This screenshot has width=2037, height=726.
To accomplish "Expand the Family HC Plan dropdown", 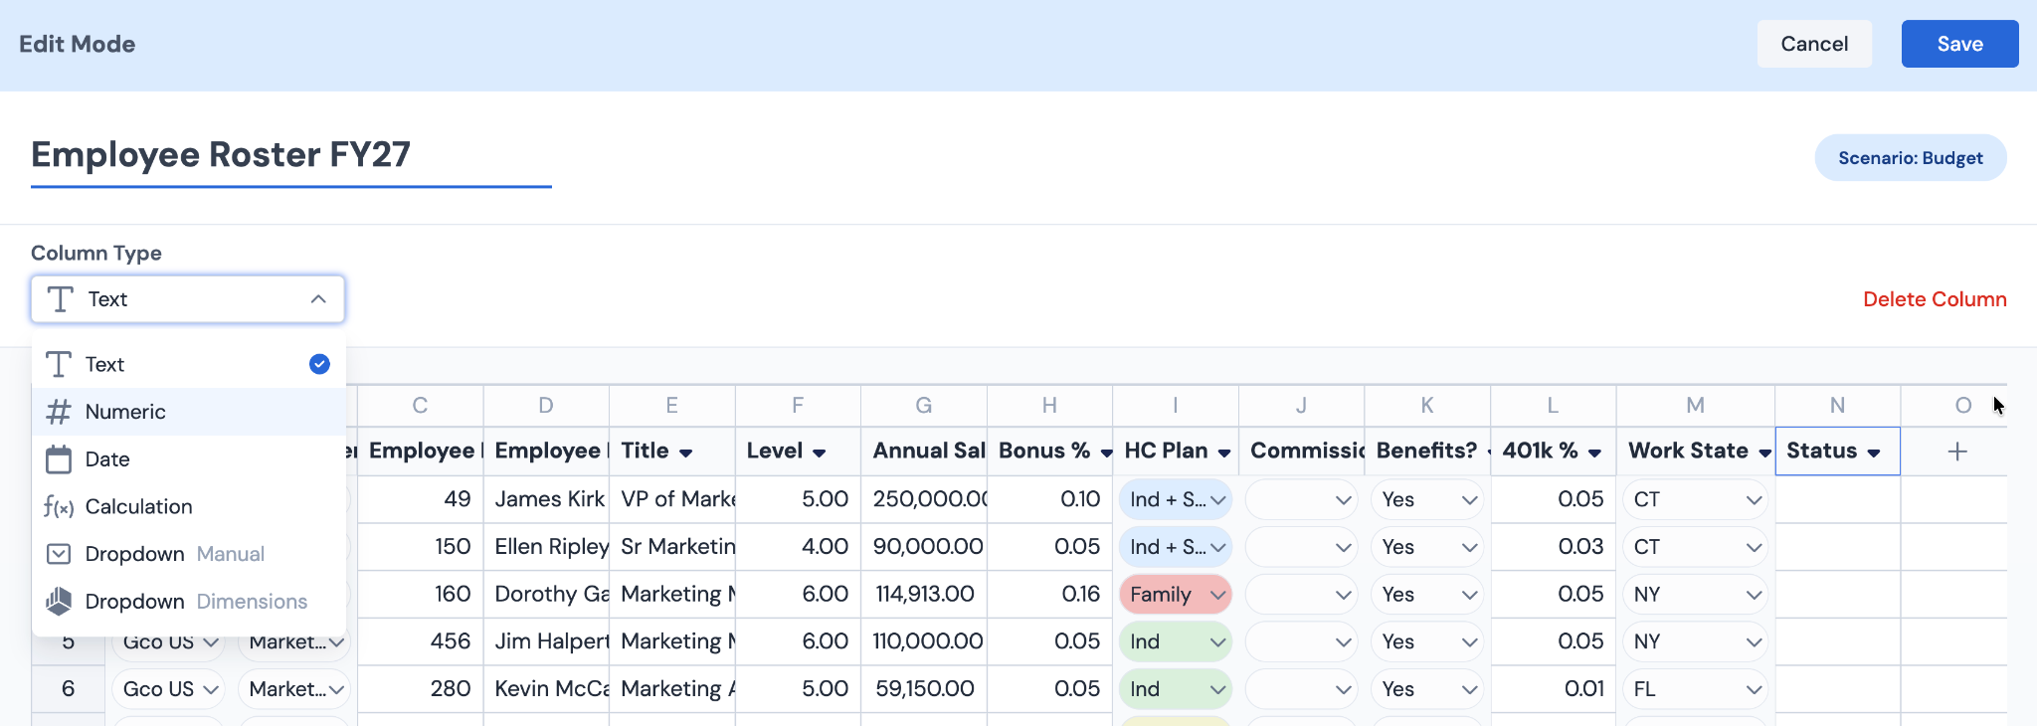I will (x=1217, y=595).
